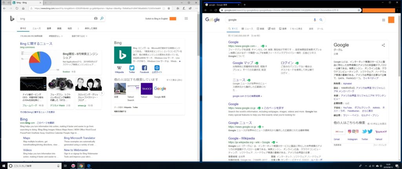Expand options for ja.wikipedia.org result
The width and height of the screenshot is (402, 169).
(277, 142)
